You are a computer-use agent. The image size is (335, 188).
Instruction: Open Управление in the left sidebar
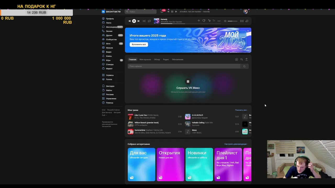[x=109, y=99]
